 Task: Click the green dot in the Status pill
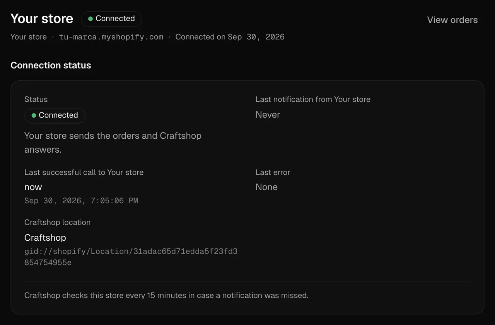[34, 115]
